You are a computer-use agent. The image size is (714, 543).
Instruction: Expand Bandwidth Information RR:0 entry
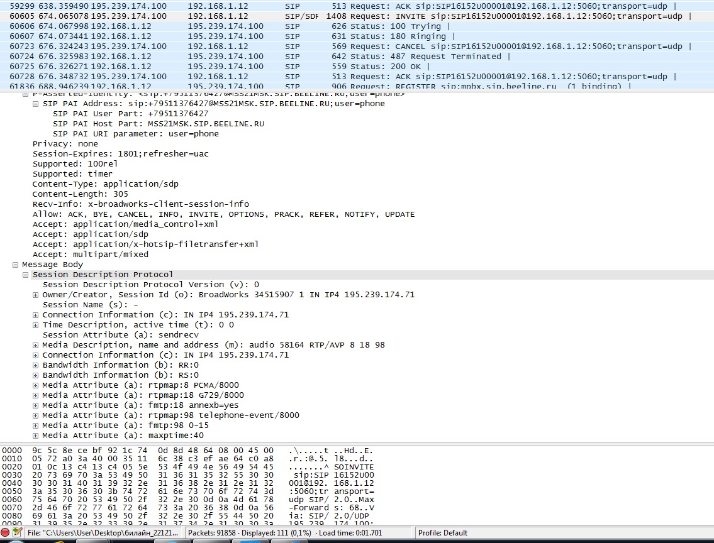(36, 365)
